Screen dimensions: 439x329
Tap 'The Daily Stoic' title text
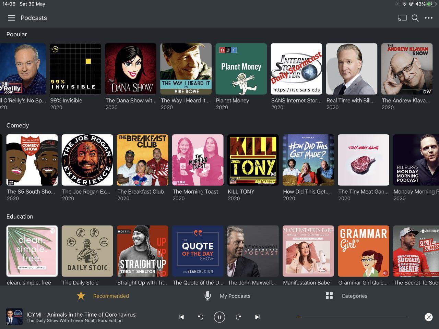[80, 283]
